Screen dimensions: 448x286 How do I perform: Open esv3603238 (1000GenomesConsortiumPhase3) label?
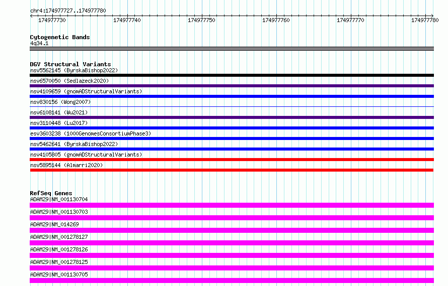pos(91,133)
